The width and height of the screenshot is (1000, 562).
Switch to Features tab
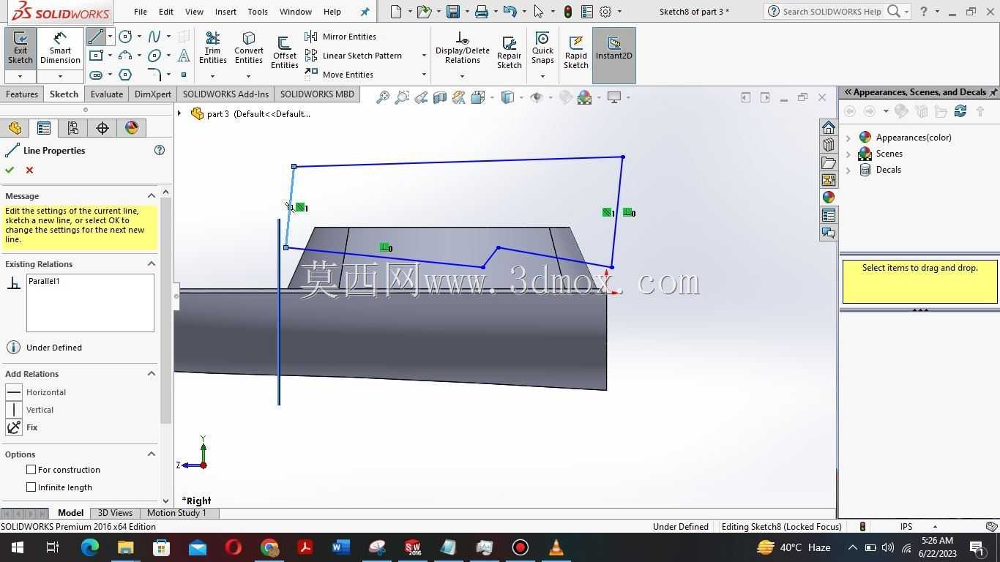click(22, 94)
